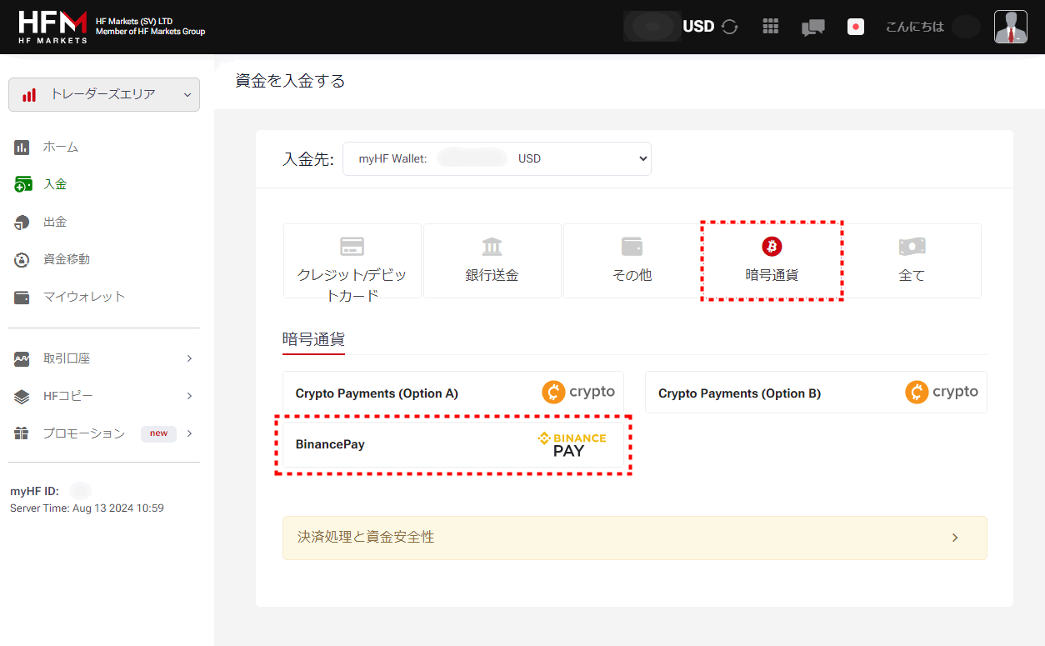Click the こんにちは greeting text
The height and width of the screenshot is (646, 1045).
coord(914,27)
